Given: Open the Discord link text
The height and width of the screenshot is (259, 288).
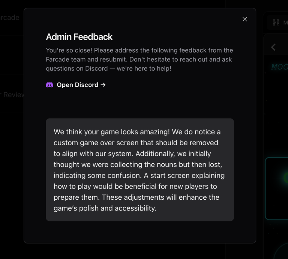Looking at the screenshot, I should 78,85.
